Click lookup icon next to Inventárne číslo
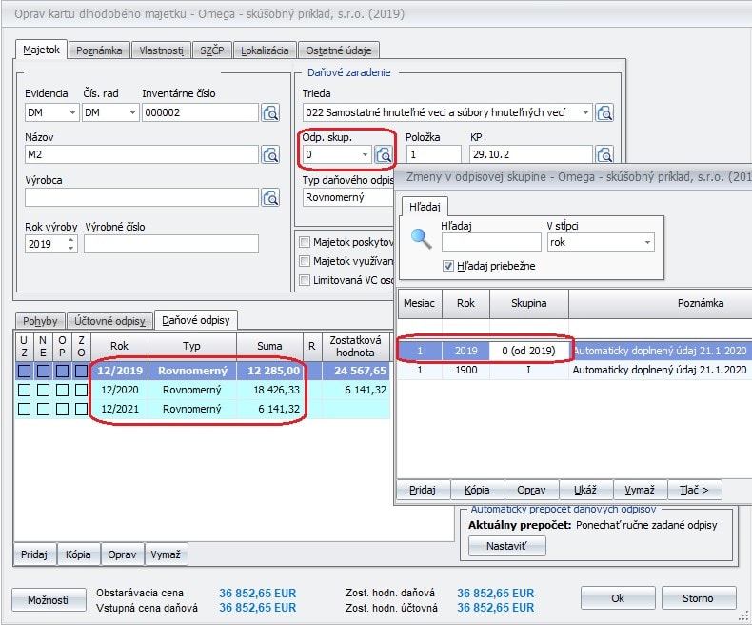 271,113
